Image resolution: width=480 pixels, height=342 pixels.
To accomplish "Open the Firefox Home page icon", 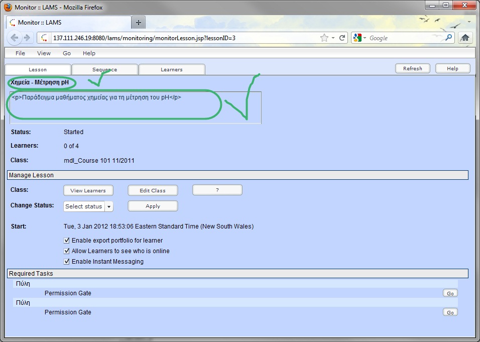I will [465, 38].
